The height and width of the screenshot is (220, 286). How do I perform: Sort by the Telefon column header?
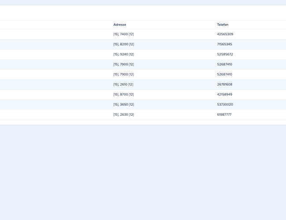click(223, 25)
